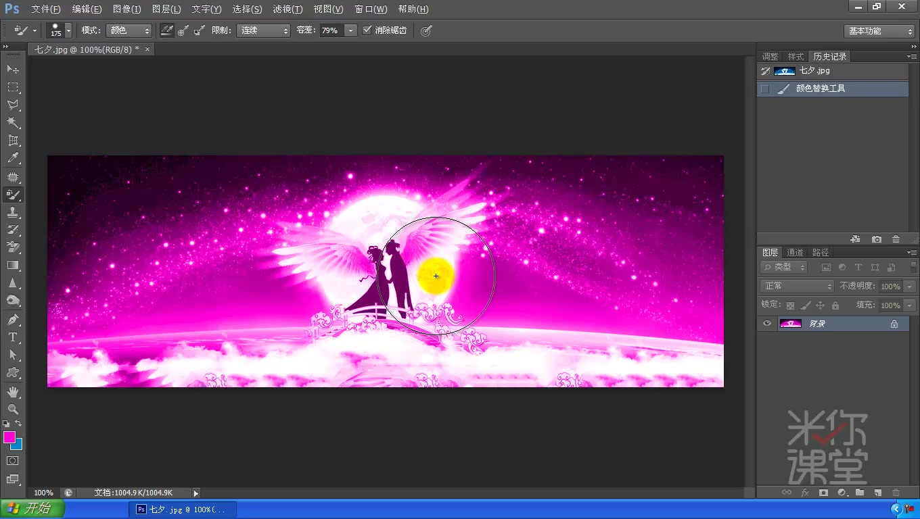
Task: Toggle type layer filter
Action: click(858, 268)
